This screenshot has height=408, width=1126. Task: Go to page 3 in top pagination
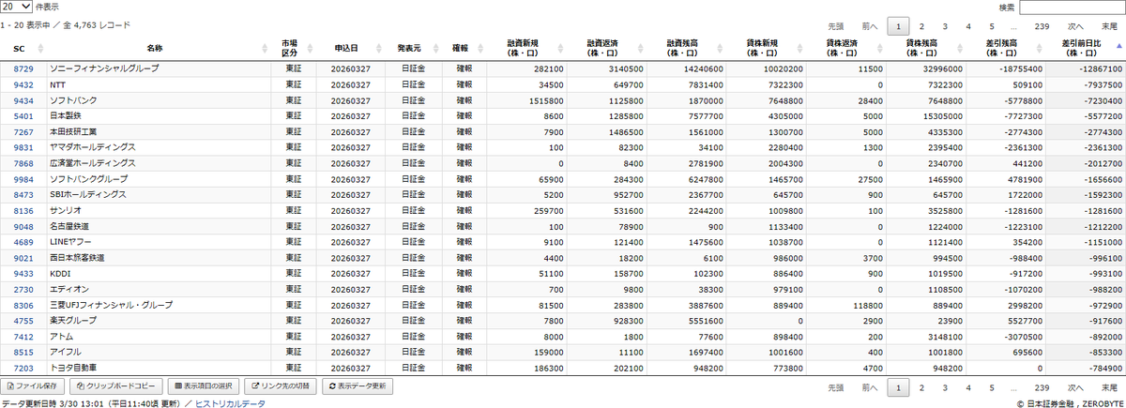pos(945,26)
